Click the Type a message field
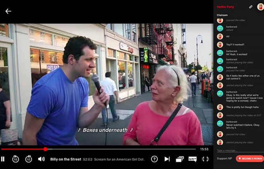264x169 pixels. point(240,150)
